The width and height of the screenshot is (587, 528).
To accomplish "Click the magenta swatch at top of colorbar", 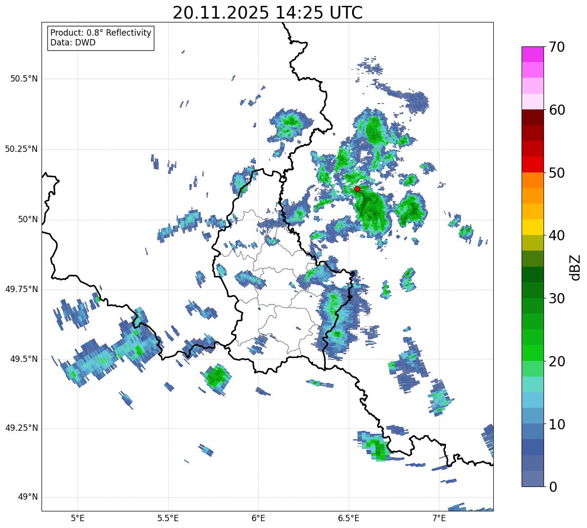I will [x=532, y=54].
